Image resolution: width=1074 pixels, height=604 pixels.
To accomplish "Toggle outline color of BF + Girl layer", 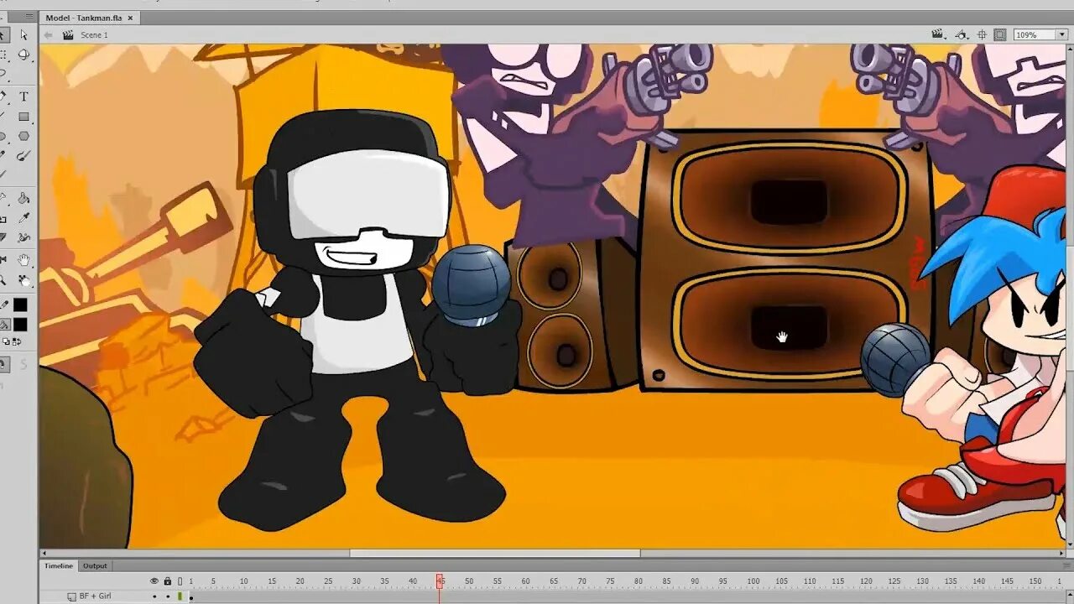I will (x=180, y=596).
